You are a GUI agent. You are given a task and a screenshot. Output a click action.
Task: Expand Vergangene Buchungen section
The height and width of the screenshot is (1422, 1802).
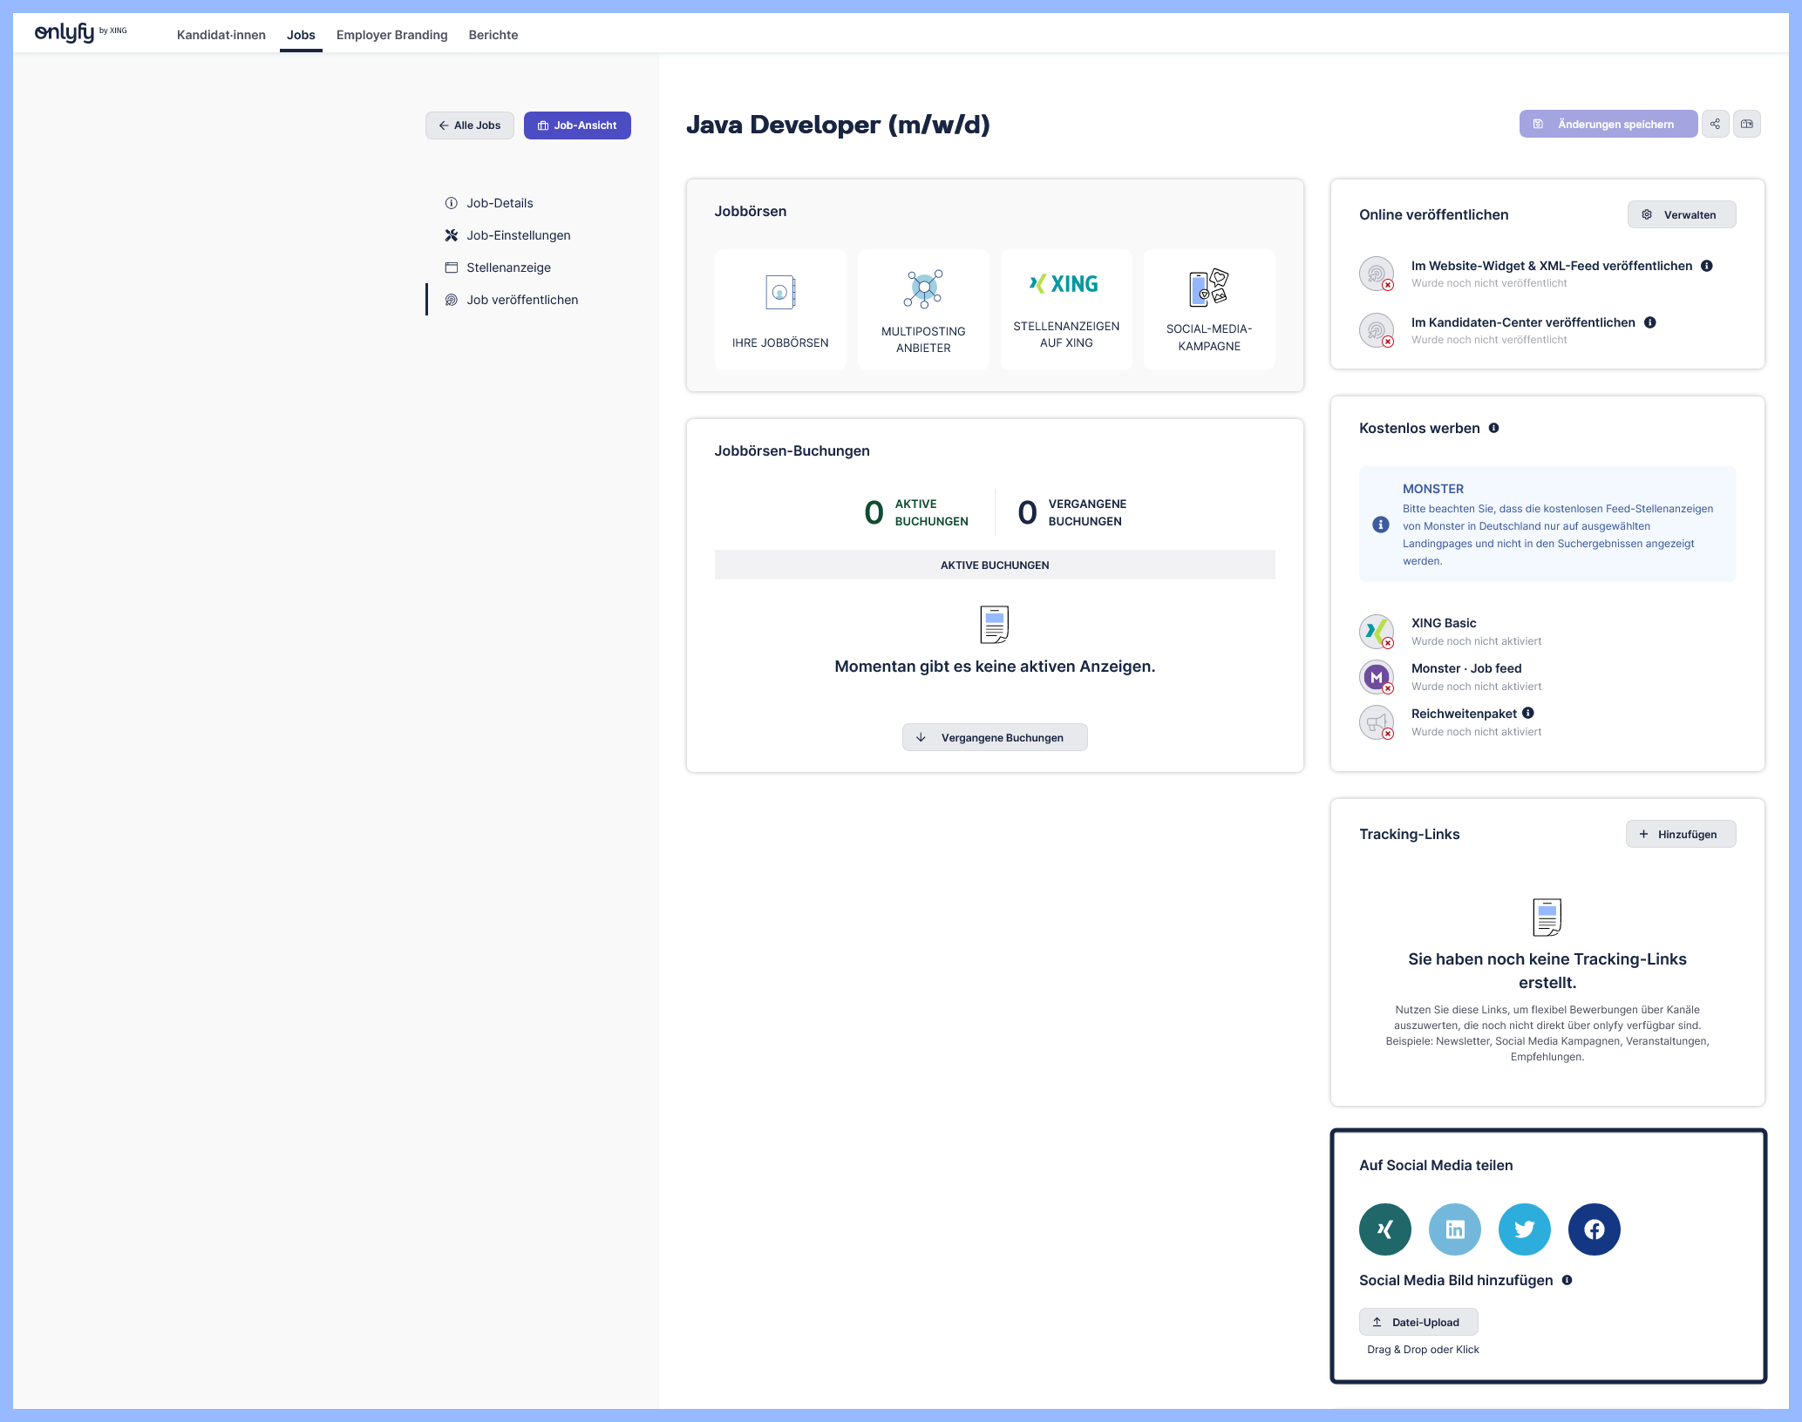pyautogui.click(x=995, y=737)
